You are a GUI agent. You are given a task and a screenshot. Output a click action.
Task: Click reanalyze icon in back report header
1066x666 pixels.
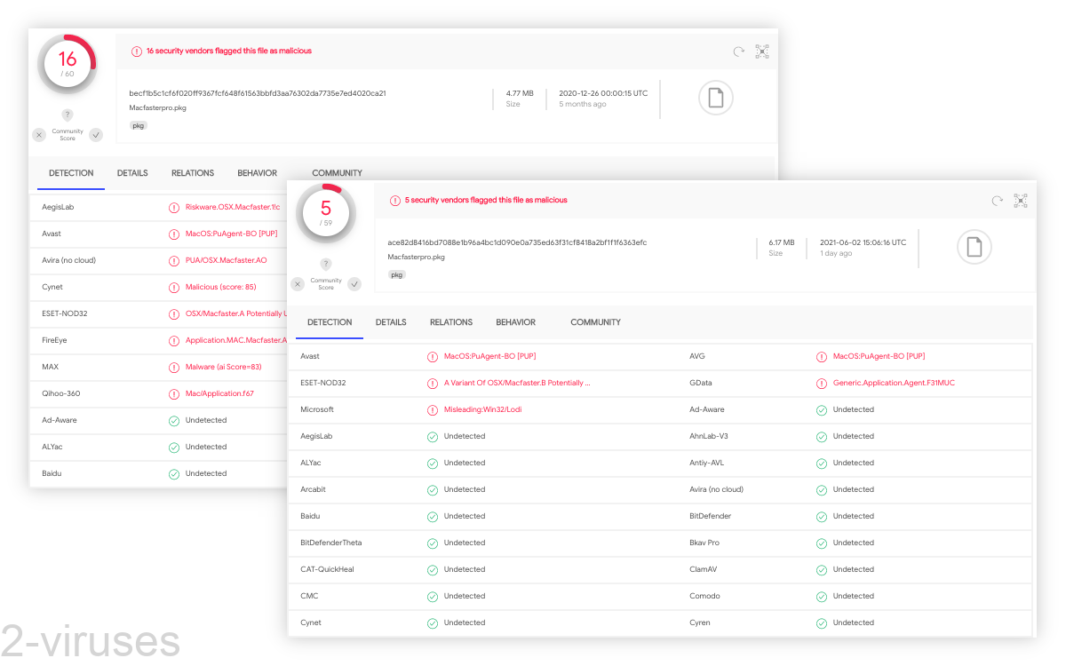pyautogui.click(x=738, y=52)
